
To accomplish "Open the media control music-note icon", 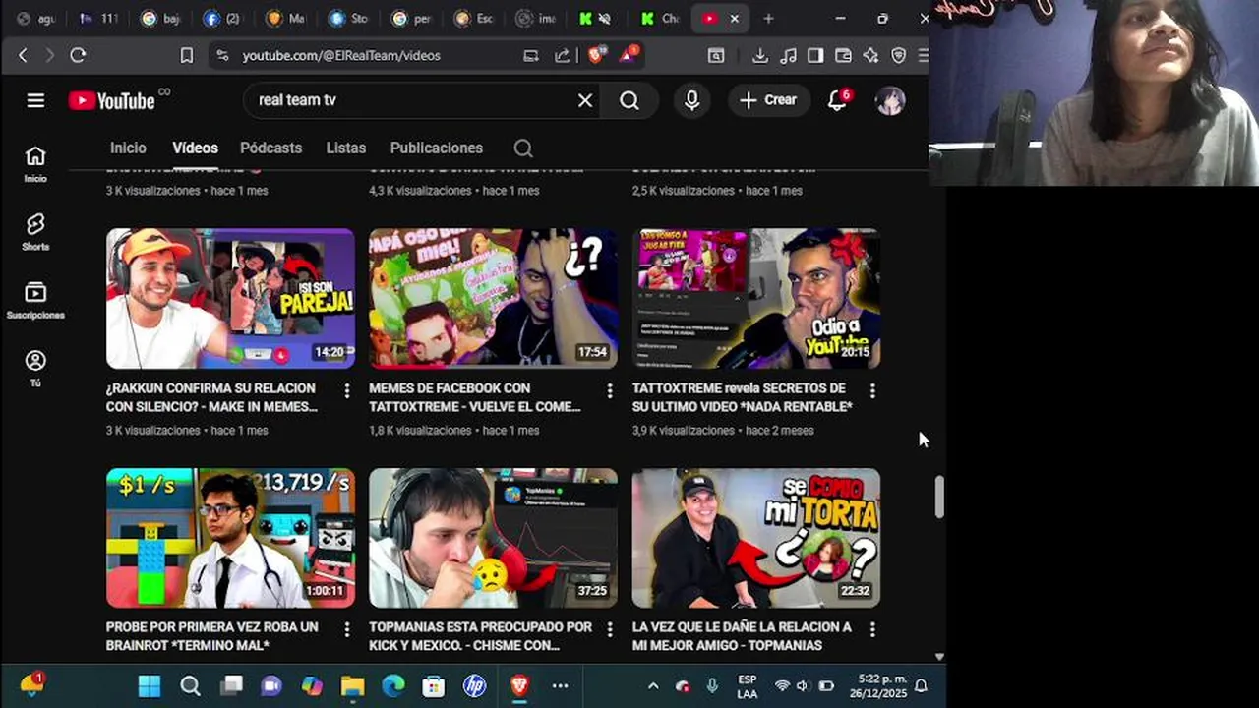I will pyautogui.click(x=788, y=56).
